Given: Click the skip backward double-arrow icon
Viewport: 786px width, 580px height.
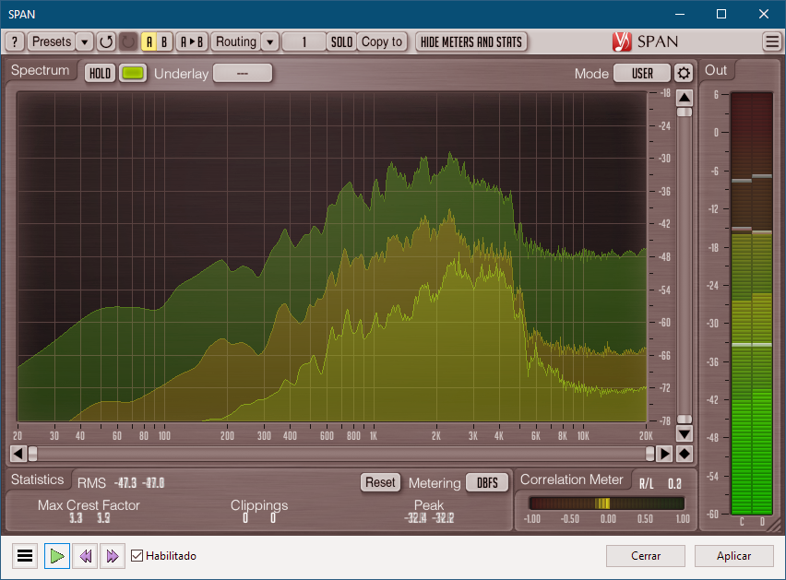Looking at the screenshot, I should point(85,556).
